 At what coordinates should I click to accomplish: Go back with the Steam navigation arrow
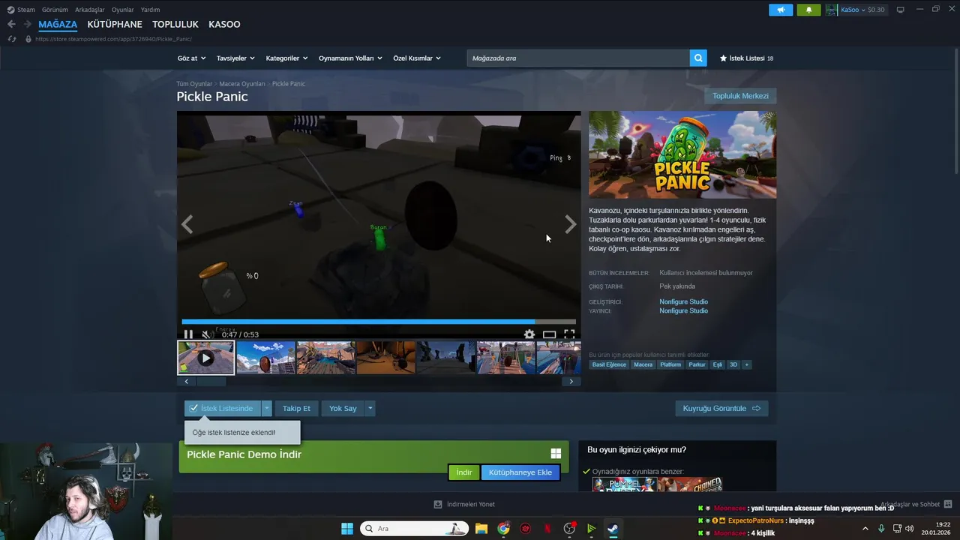point(11,24)
